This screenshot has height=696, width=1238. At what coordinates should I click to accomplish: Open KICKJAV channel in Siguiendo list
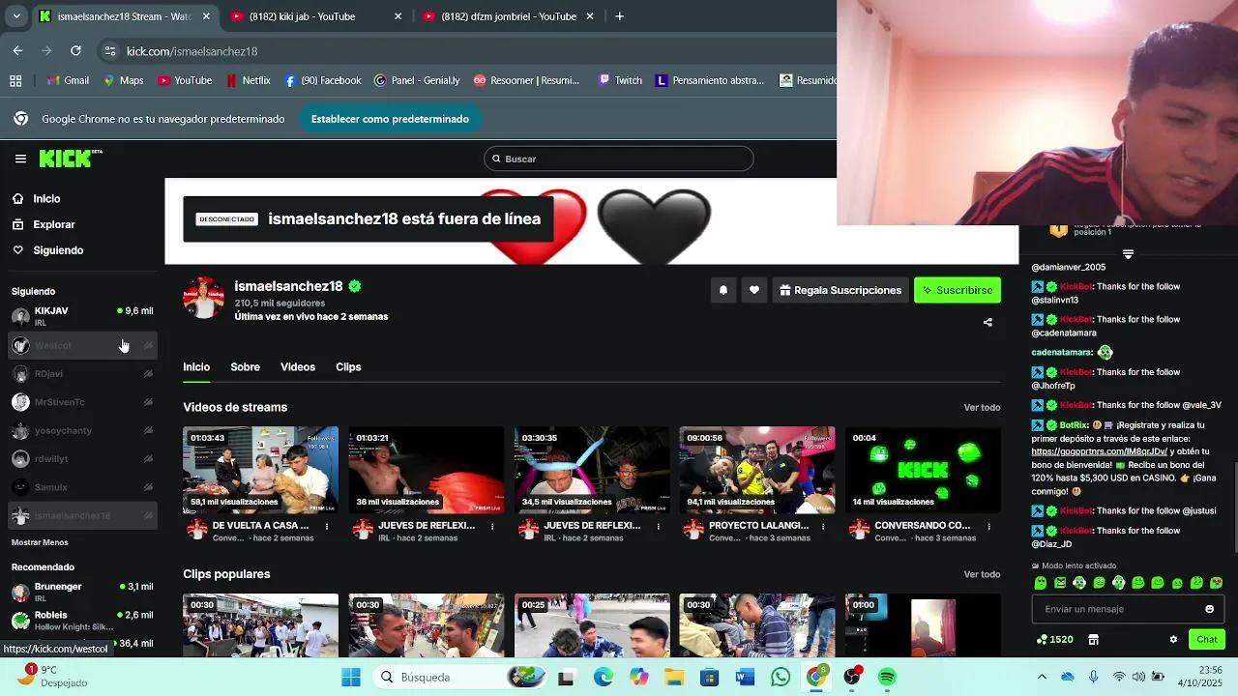(x=82, y=316)
